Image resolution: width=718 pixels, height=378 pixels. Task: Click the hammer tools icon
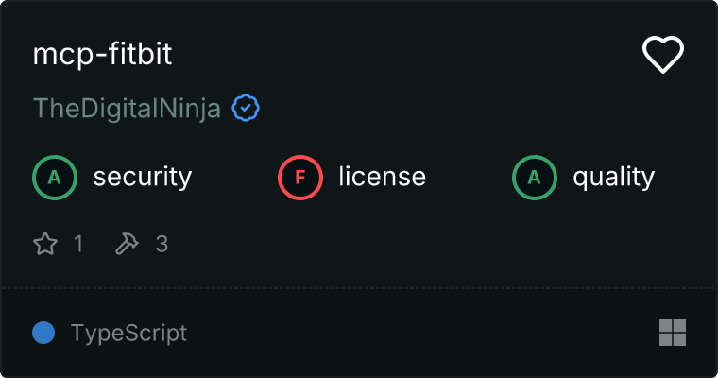(x=126, y=245)
